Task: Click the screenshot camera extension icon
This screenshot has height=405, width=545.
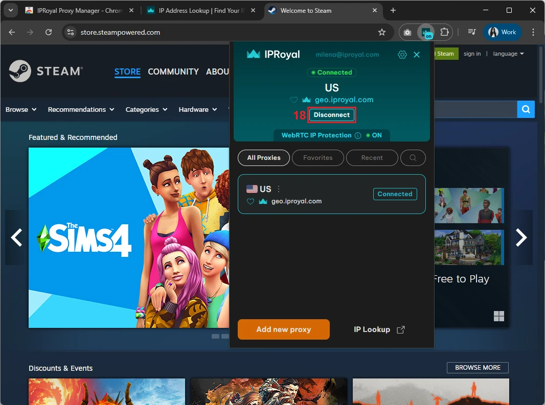Action: pos(407,32)
